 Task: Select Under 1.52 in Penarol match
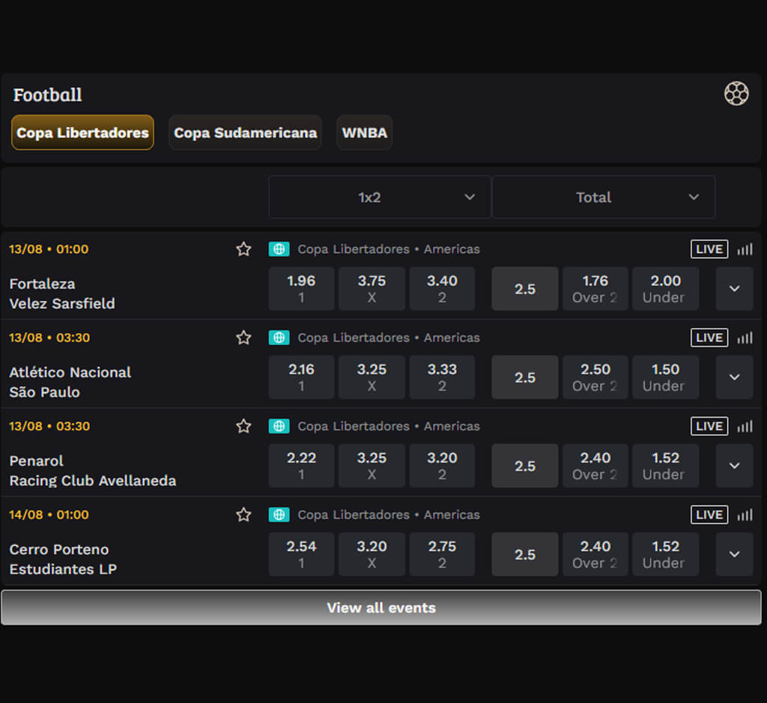pyautogui.click(x=665, y=466)
